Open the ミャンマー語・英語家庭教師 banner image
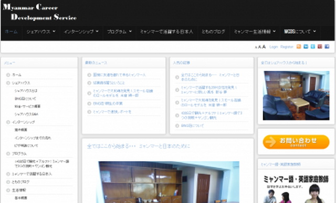The image size is (336, 203). click(296, 189)
